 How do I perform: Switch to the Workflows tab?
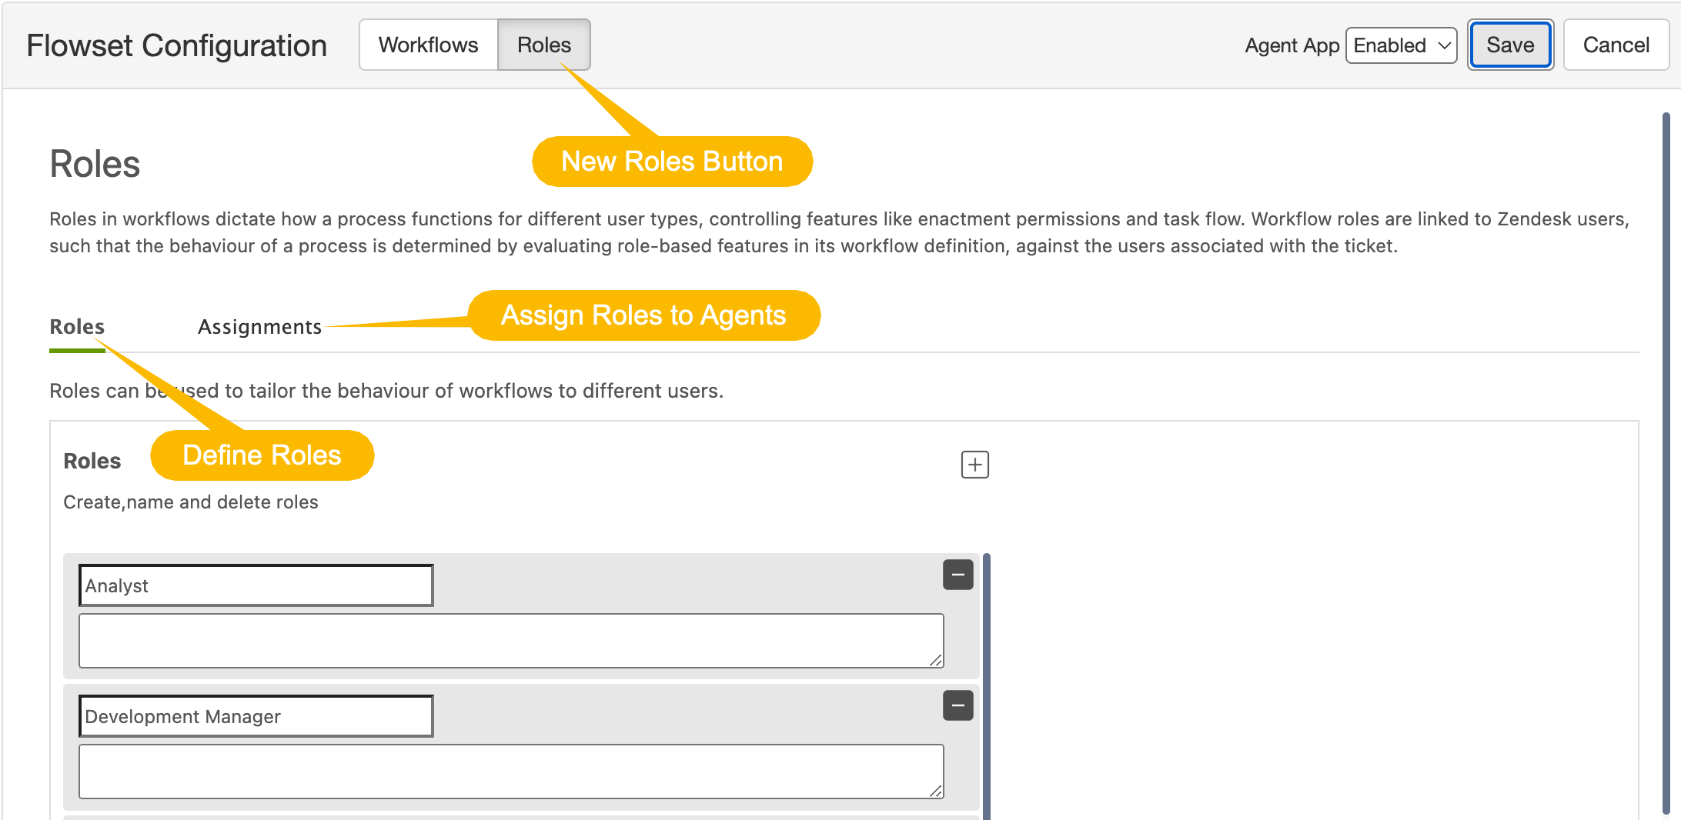click(429, 45)
